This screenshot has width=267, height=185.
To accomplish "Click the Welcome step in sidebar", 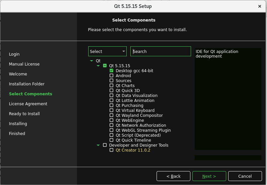I will coord(18,74).
